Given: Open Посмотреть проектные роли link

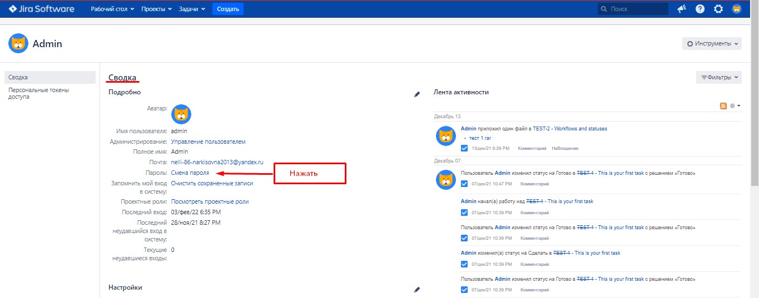Looking at the screenshot, I should point(210,201).
